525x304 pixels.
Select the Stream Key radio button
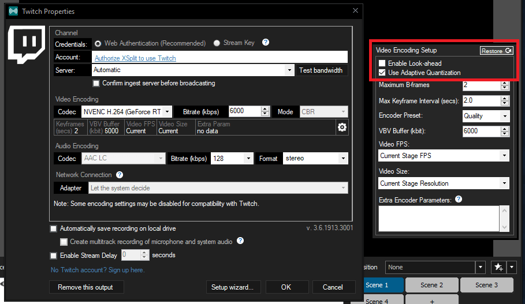(217, 43)
